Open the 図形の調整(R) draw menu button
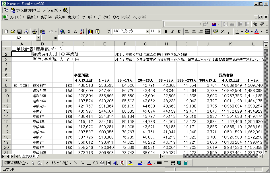 (16, 163)
